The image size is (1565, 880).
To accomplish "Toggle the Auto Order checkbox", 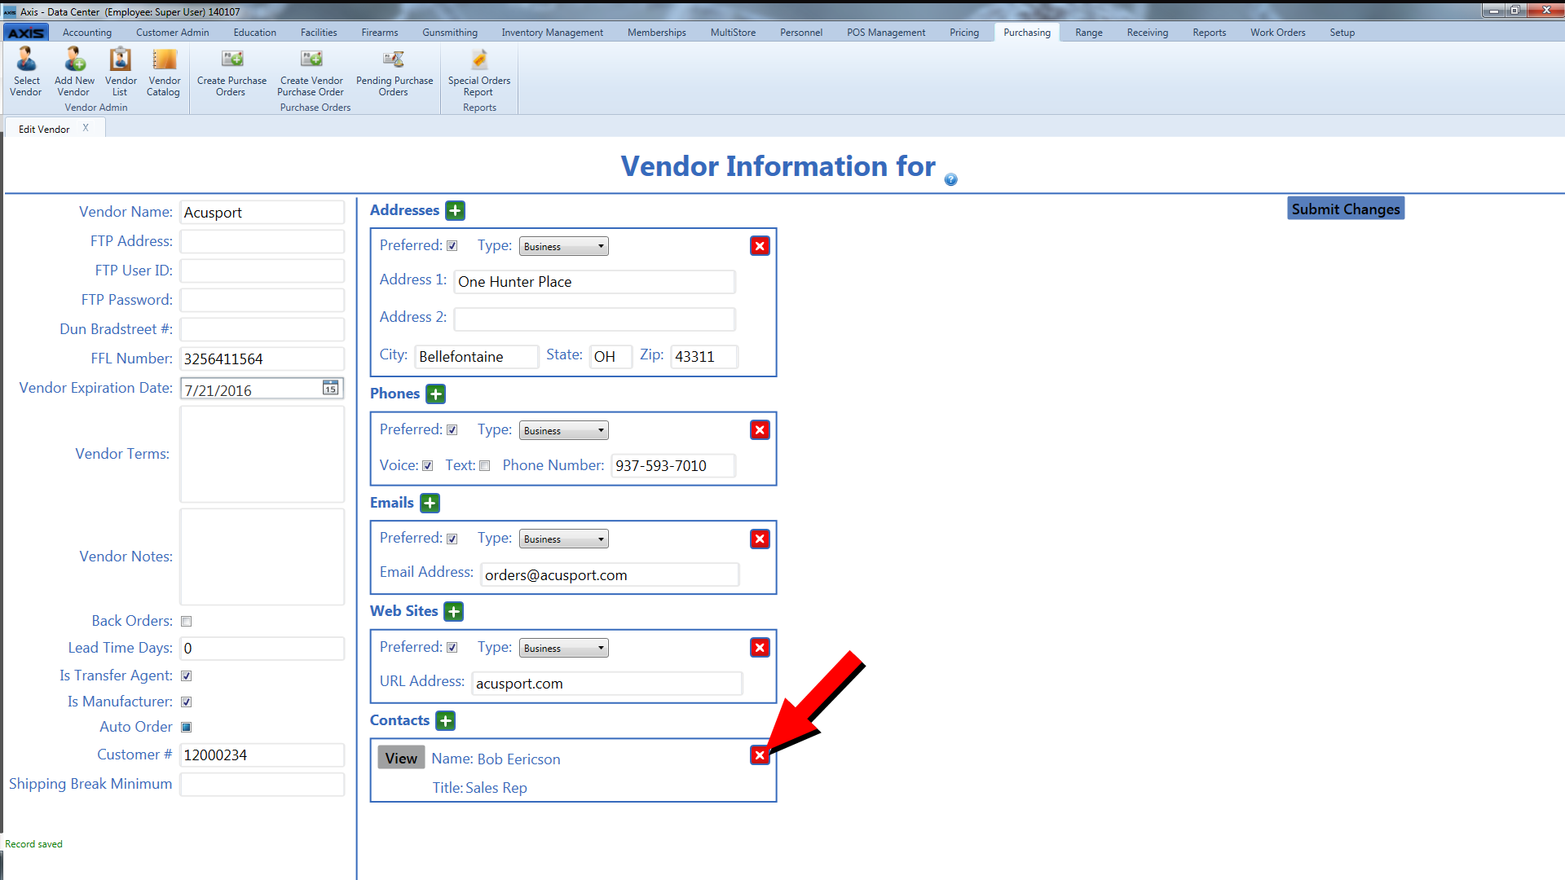I will (186, 728).
